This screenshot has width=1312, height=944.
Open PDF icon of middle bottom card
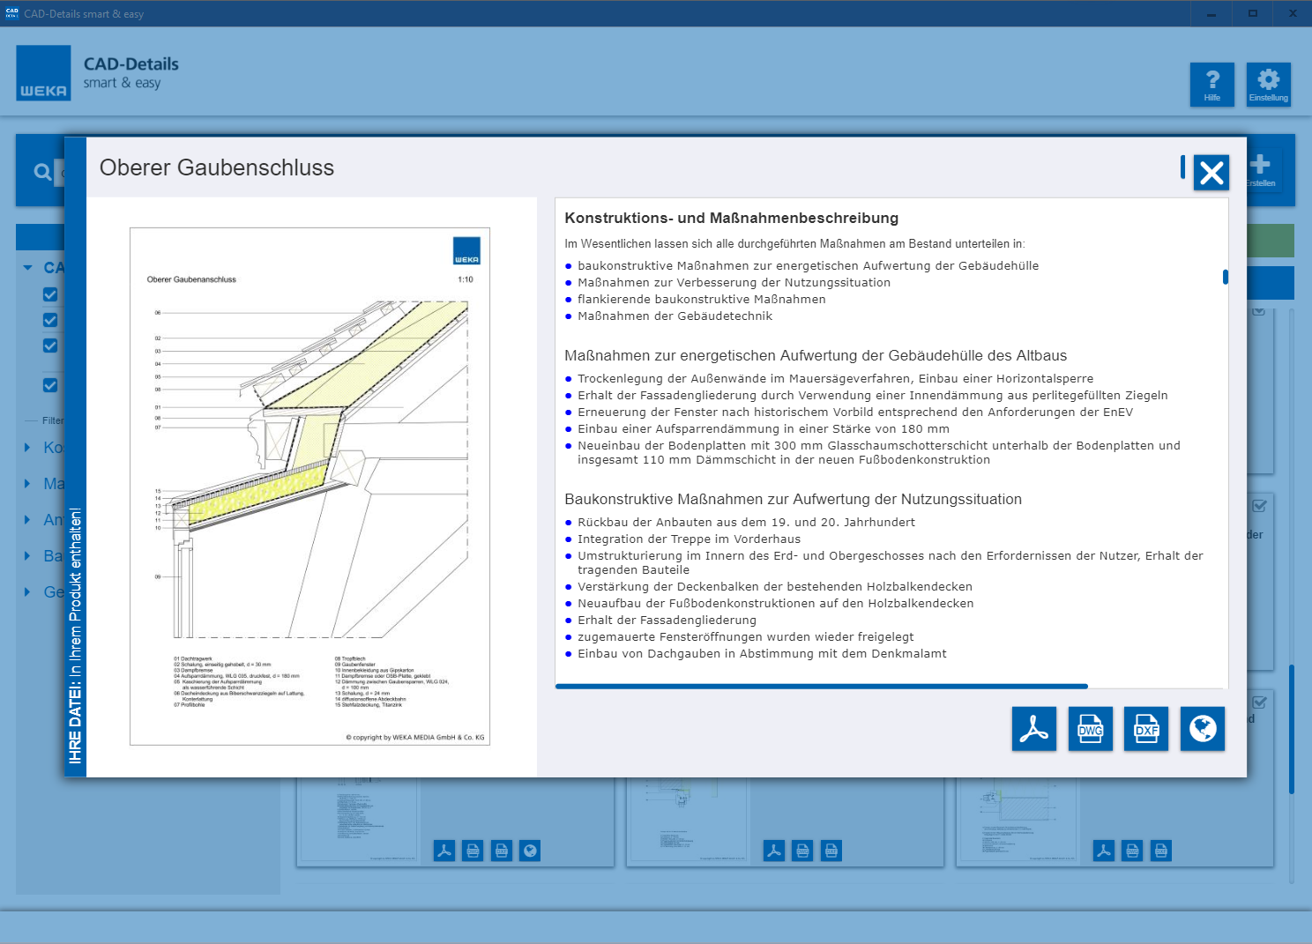click(774, 851)
